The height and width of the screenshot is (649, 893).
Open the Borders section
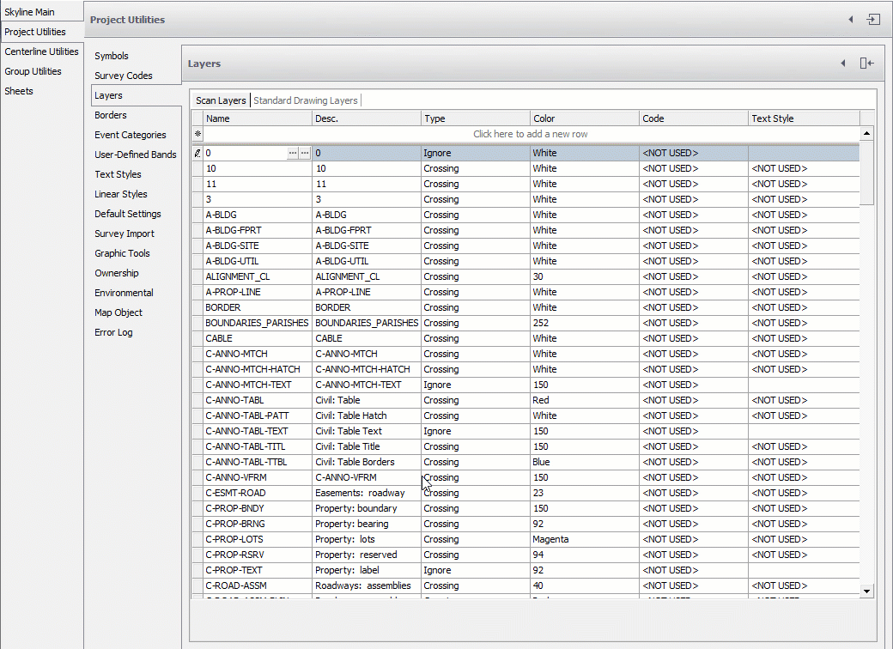(x=111, y=115)
